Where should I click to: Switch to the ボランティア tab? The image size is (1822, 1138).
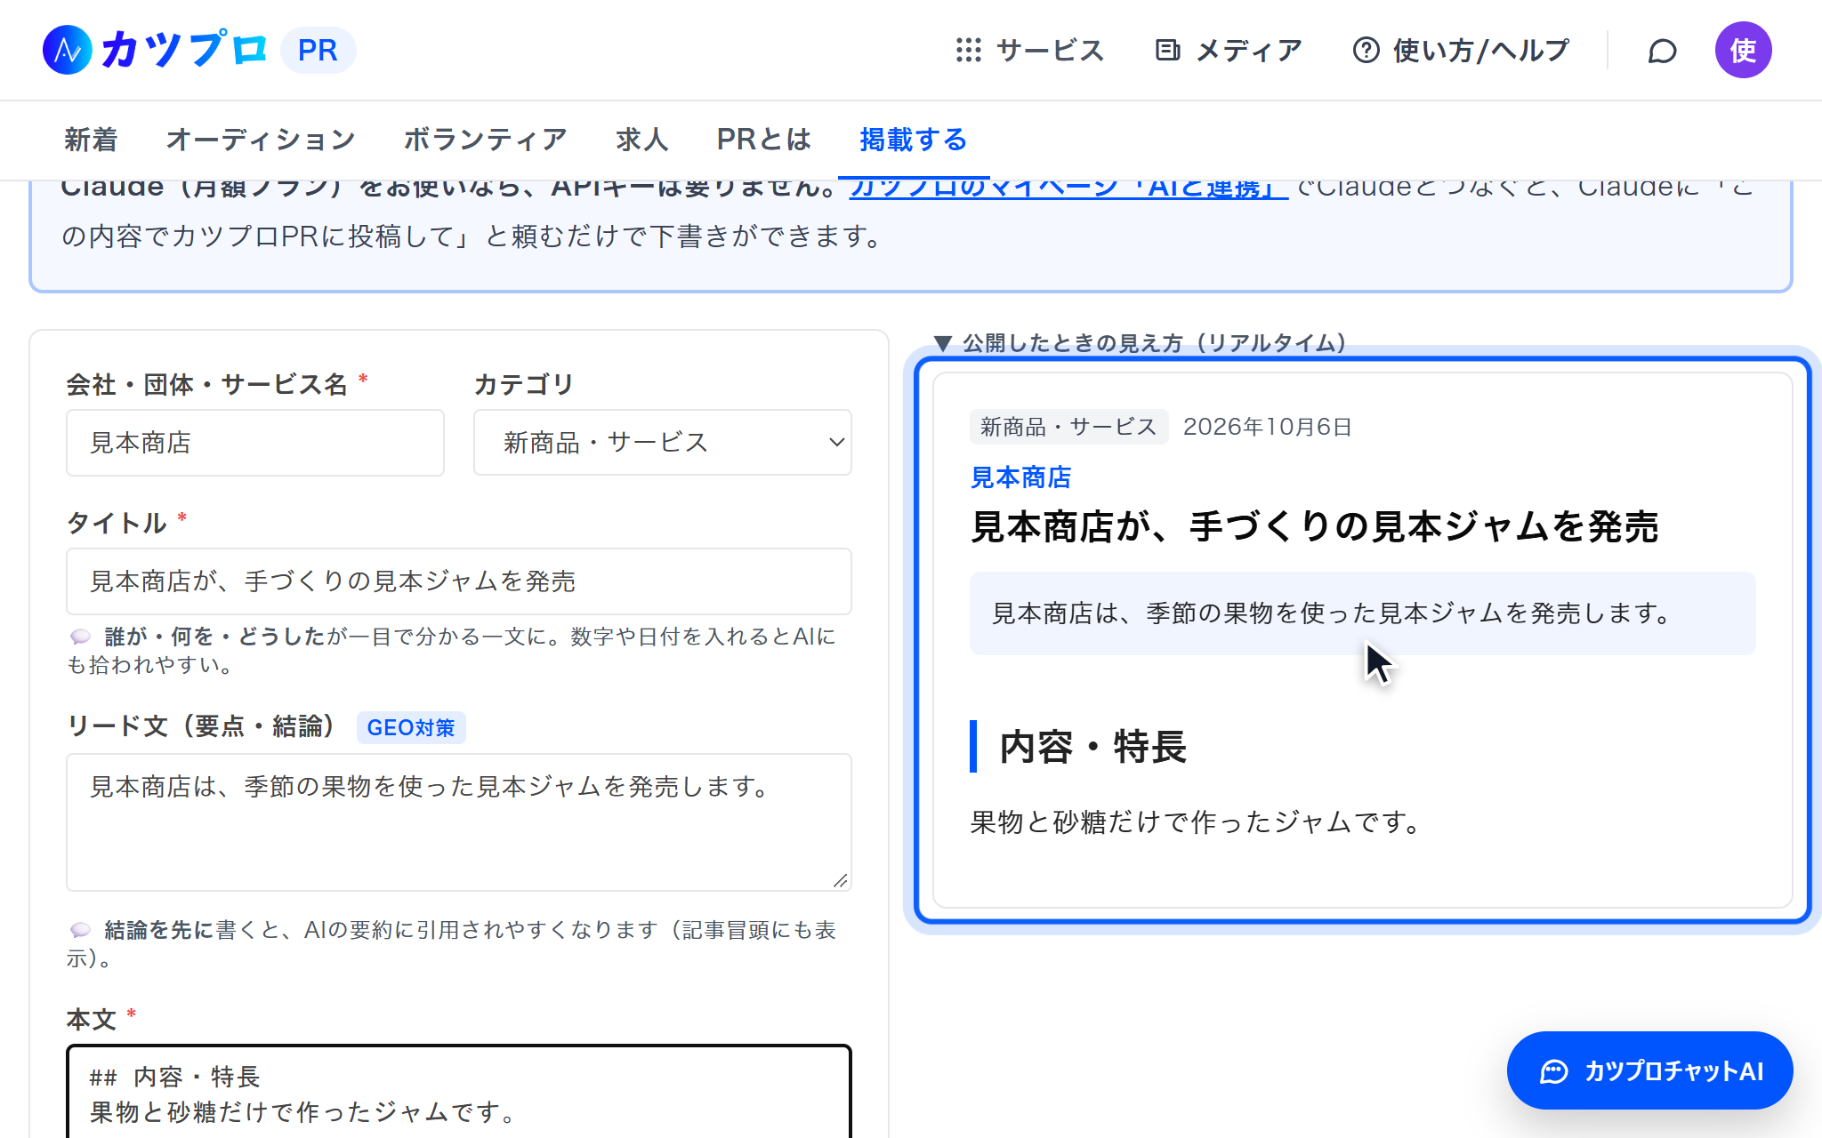pyautogui.click(x=485, y=140)
